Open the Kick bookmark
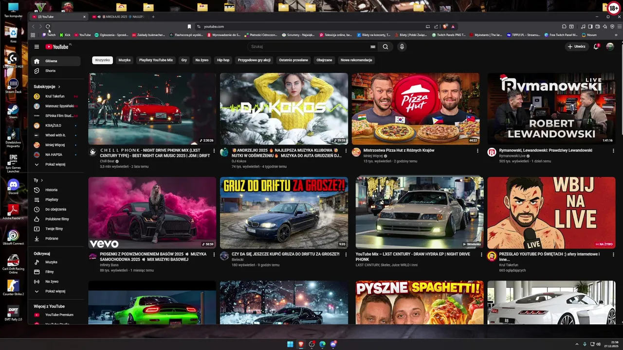This screenshot has width=623, height=350. coord(65,35)
